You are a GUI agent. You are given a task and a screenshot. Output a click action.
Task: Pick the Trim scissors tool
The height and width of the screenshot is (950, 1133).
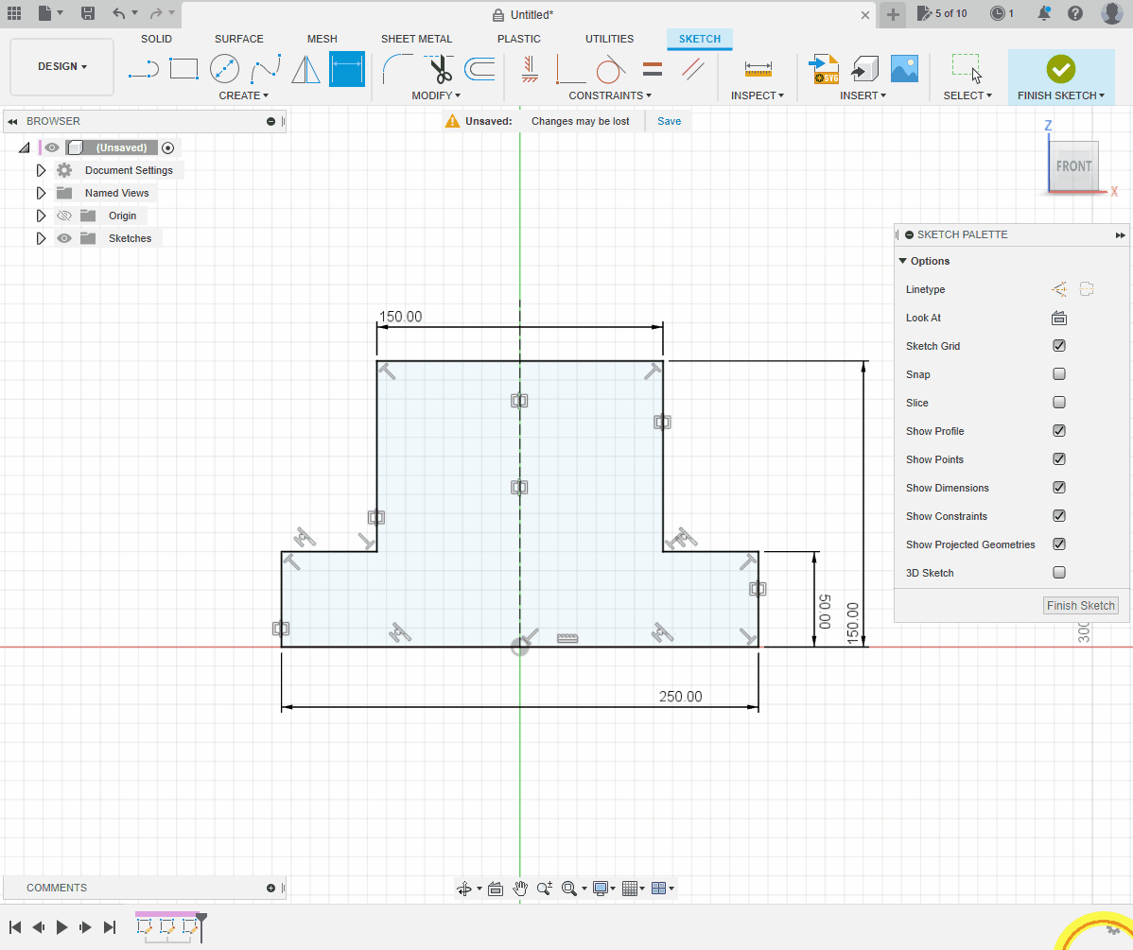coord(439,69)
